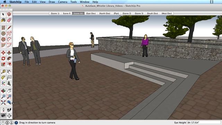Image resolution: width=222 pixels, height=125 pixels.
Task: Activate the Position Camera tool
Action: (3, 110)
